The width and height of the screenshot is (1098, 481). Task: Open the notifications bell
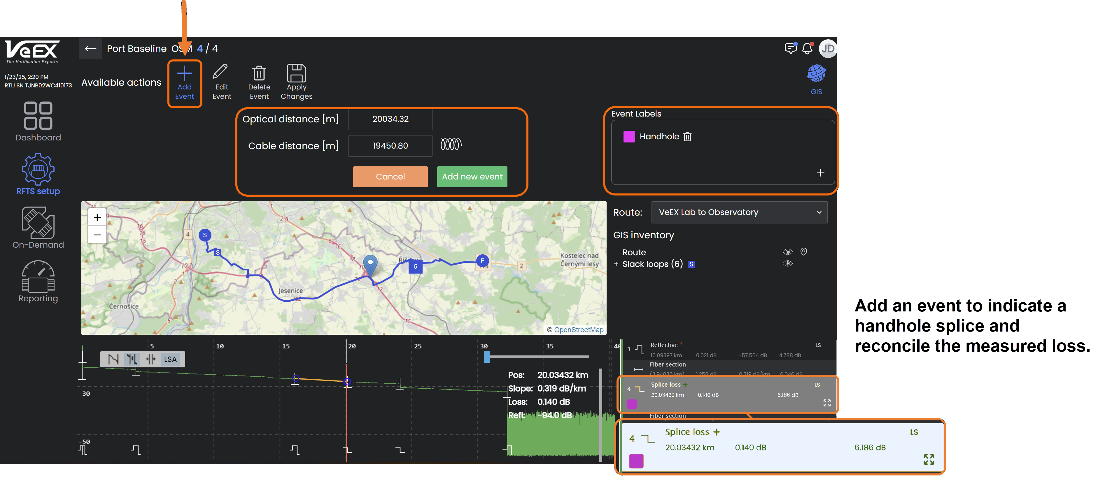tap(807, 49)
